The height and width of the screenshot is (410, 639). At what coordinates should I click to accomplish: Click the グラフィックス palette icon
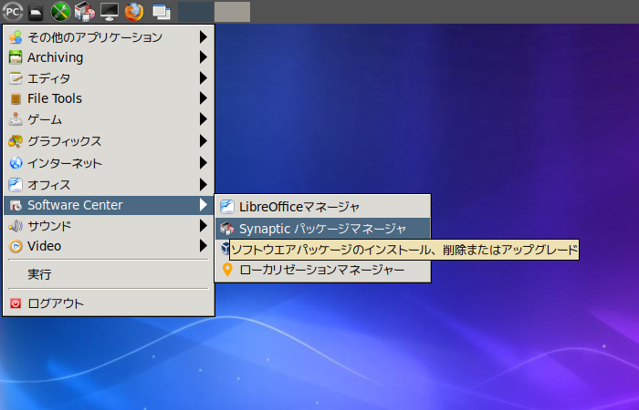16,141
